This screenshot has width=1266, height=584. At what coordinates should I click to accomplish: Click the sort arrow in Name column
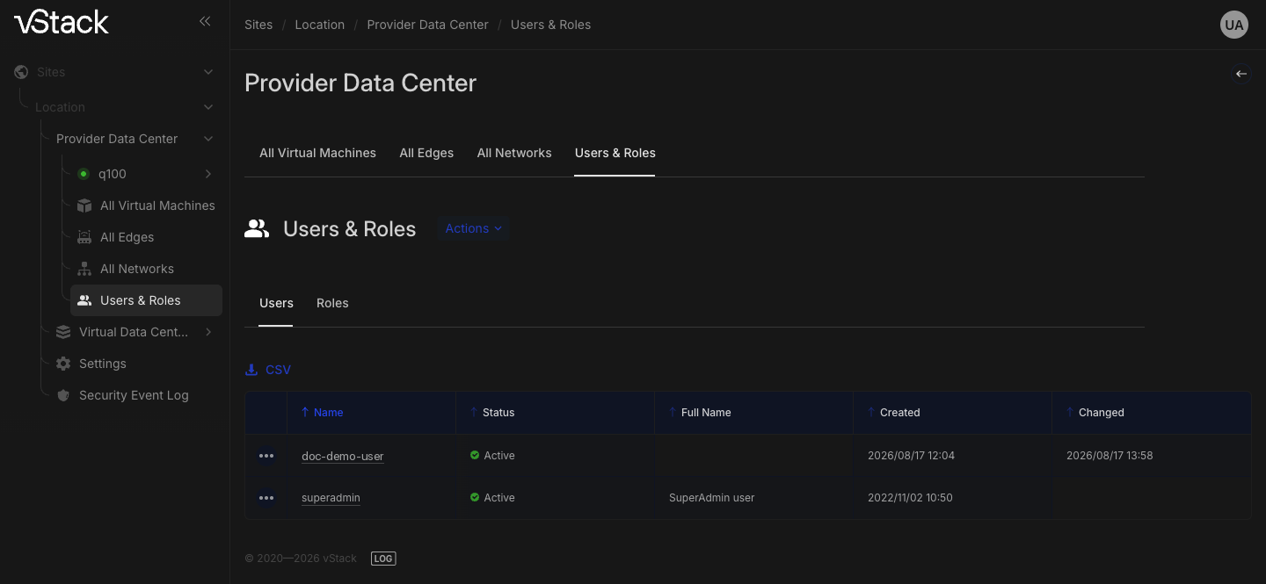(x=305, y=412)
